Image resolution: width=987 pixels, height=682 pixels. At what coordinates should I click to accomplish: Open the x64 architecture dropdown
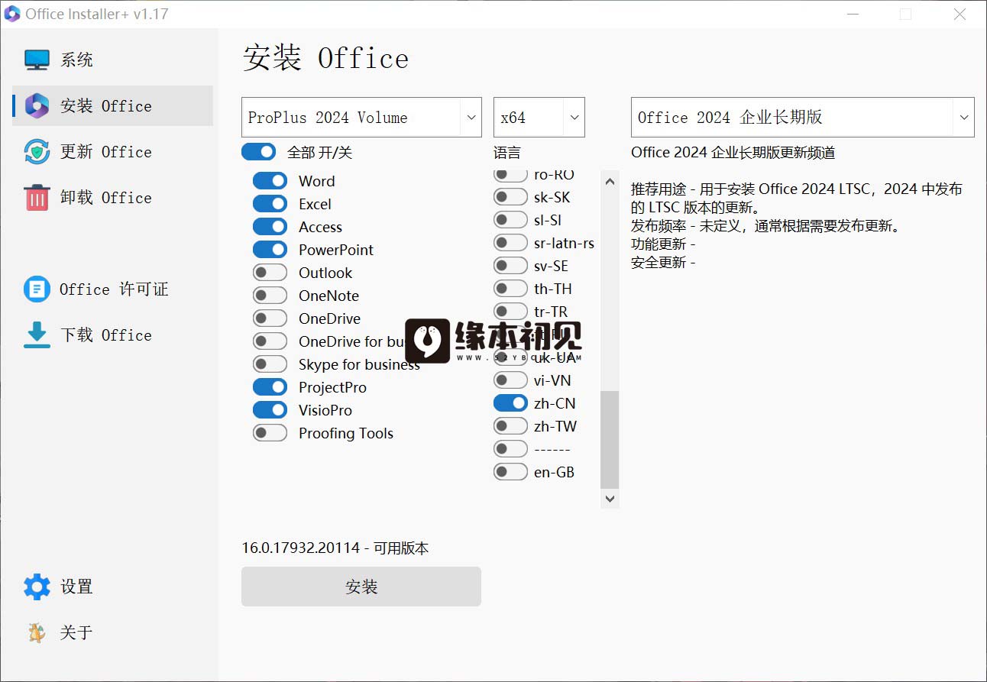(539, 117)
